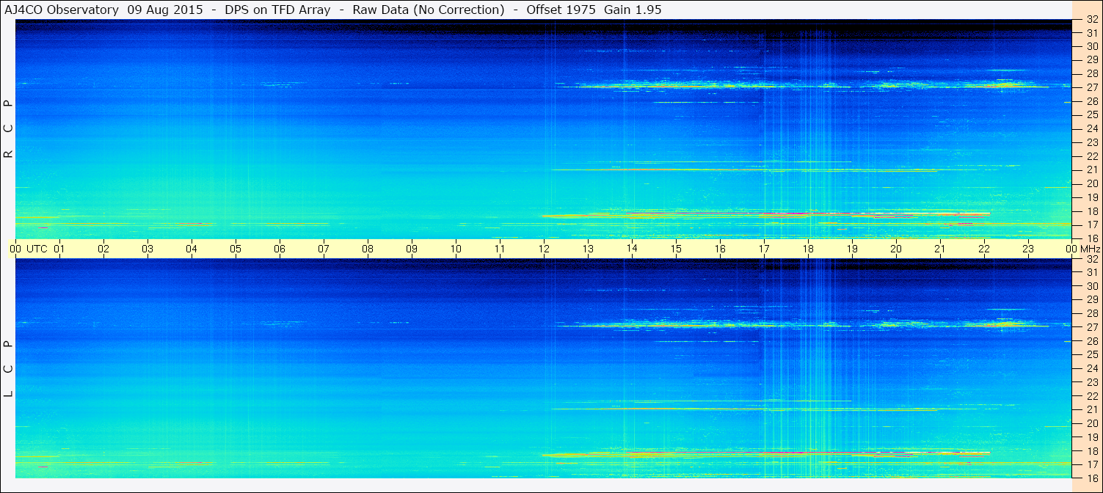The image size is (1103, 493).
Task: Select hour marker '16' on time axis
Action: [x=720, y=249]
